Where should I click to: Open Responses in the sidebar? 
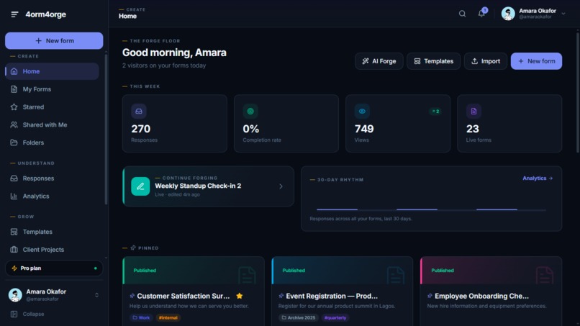pyautogui.click(x=52, y=178)
